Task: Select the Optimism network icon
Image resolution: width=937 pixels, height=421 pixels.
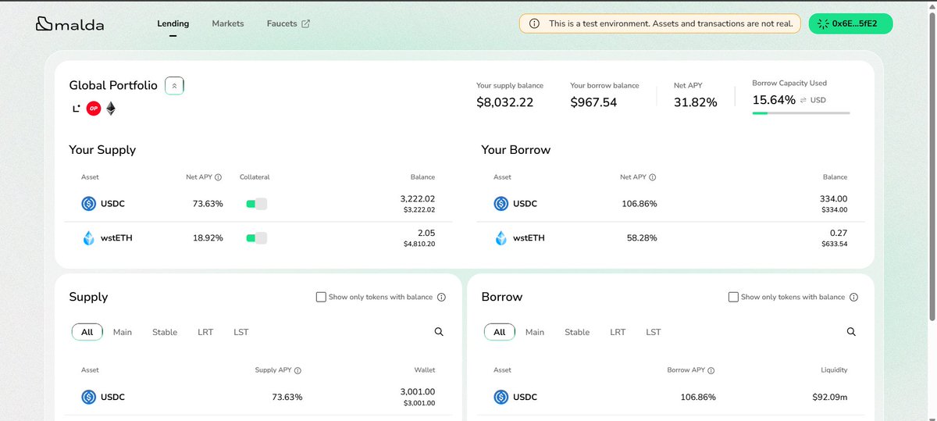Action: 94,109
